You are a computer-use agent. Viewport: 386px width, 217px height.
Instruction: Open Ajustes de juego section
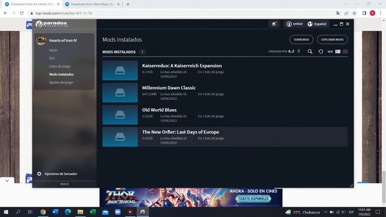tap(61, 83)
